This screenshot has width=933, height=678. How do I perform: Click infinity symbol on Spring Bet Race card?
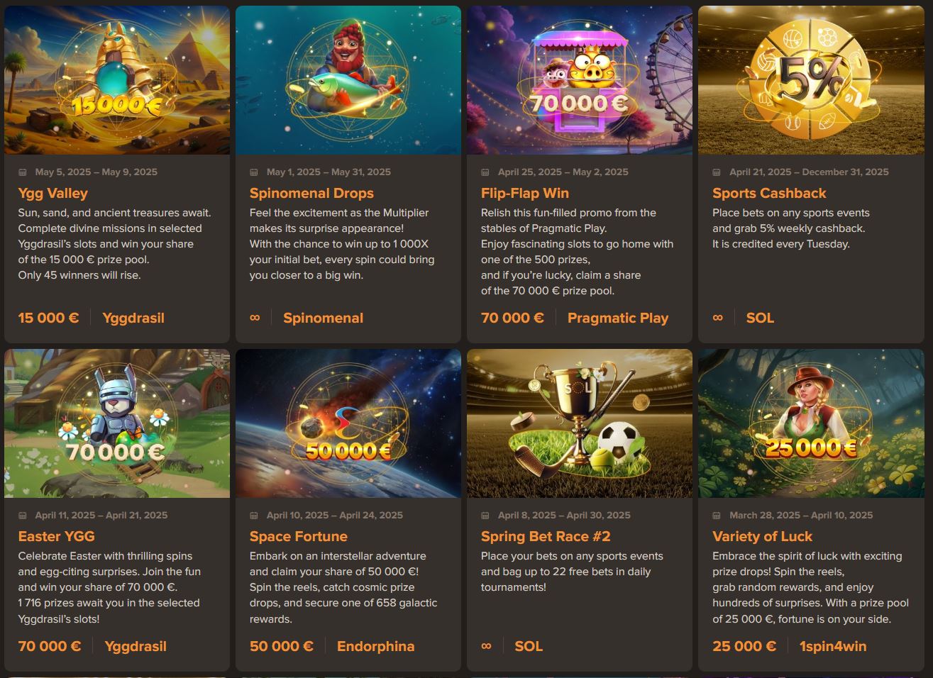[x=486, y=646]
